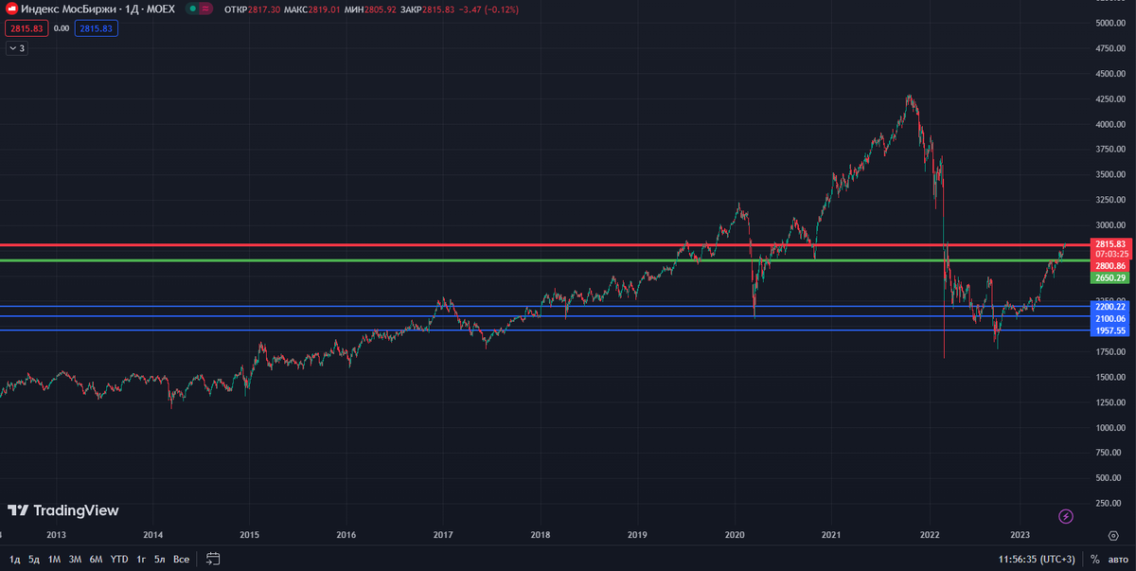This screenshot has width=1136, height=571.
Task: Click the 0.00 spread value
Action: click(62, 28)
